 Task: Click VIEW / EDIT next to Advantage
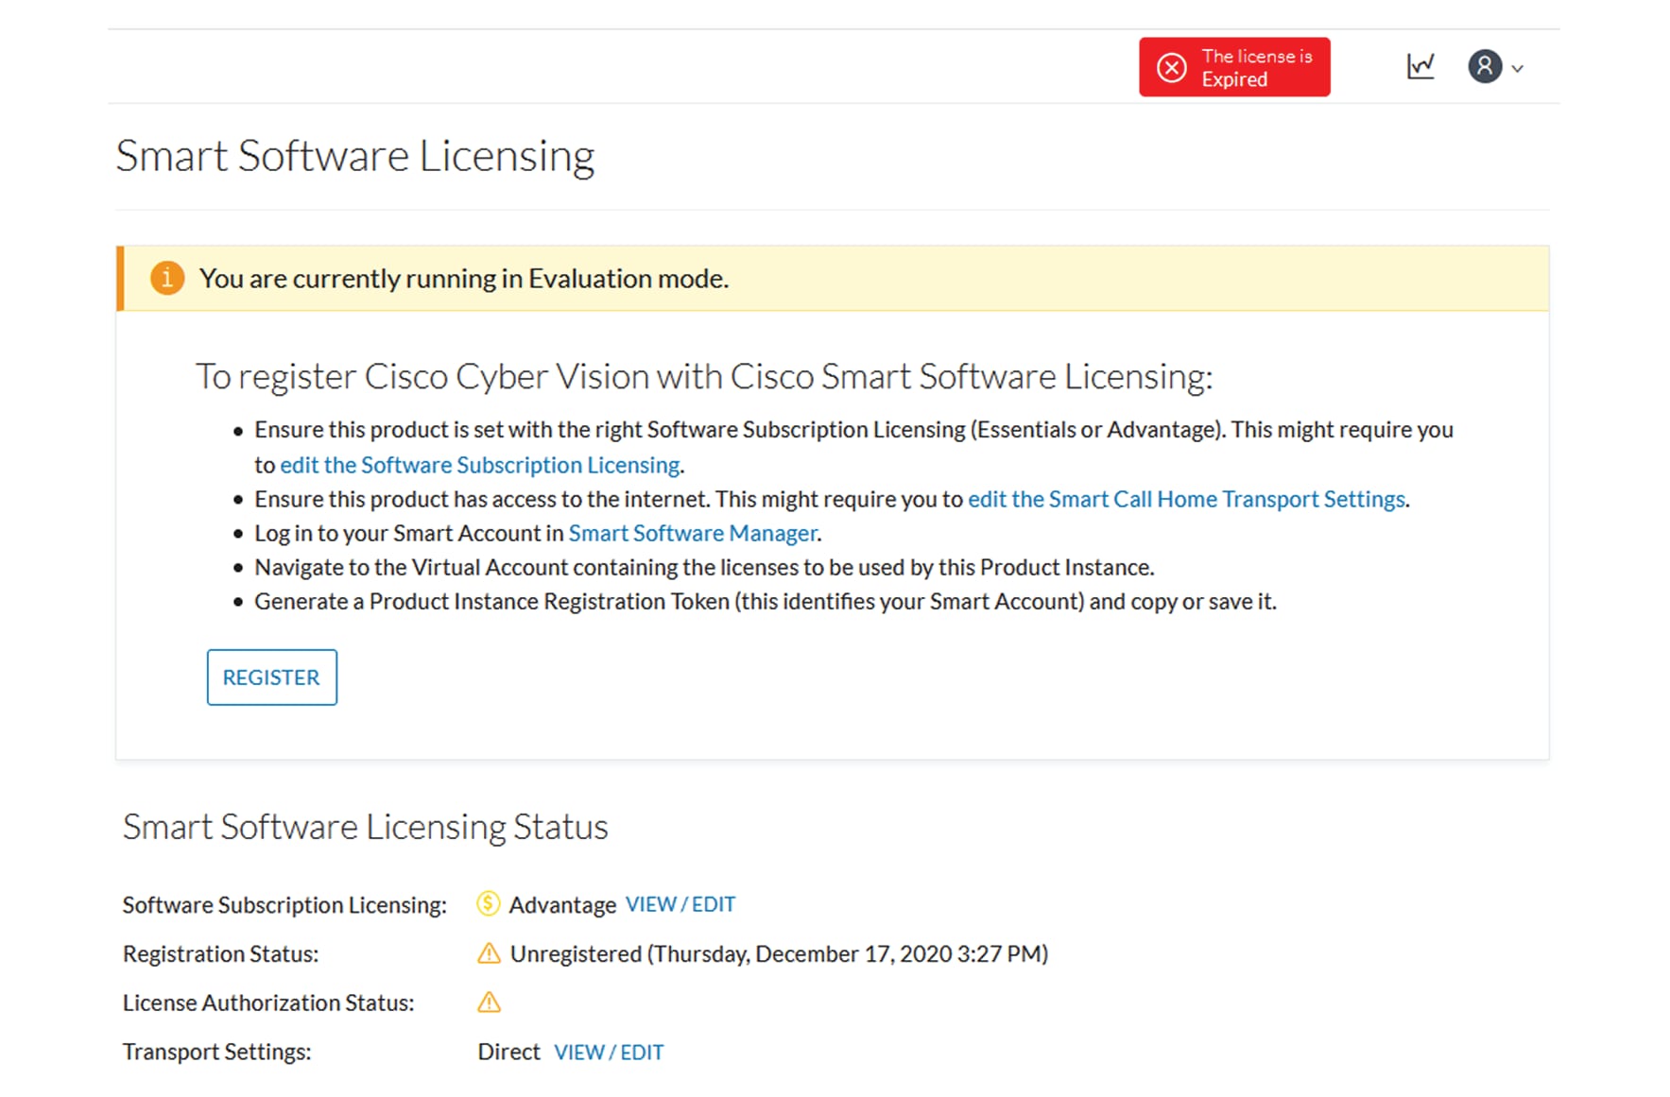click(x=680, y=904)
